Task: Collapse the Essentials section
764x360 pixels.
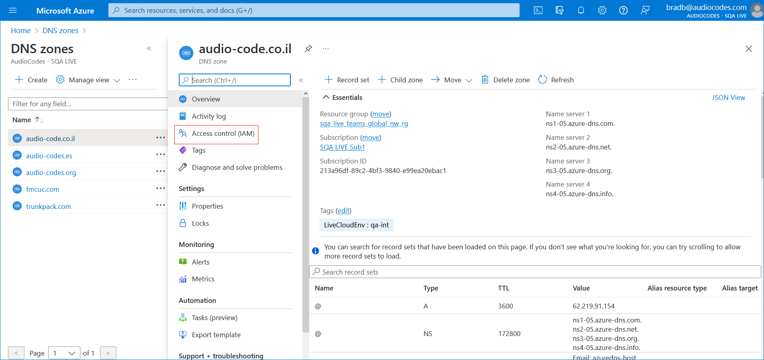Action: 342,97
